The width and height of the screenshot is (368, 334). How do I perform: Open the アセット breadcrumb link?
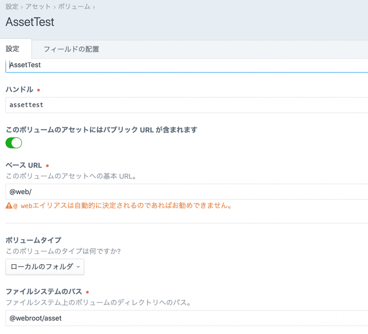click(x=39, y=7)
